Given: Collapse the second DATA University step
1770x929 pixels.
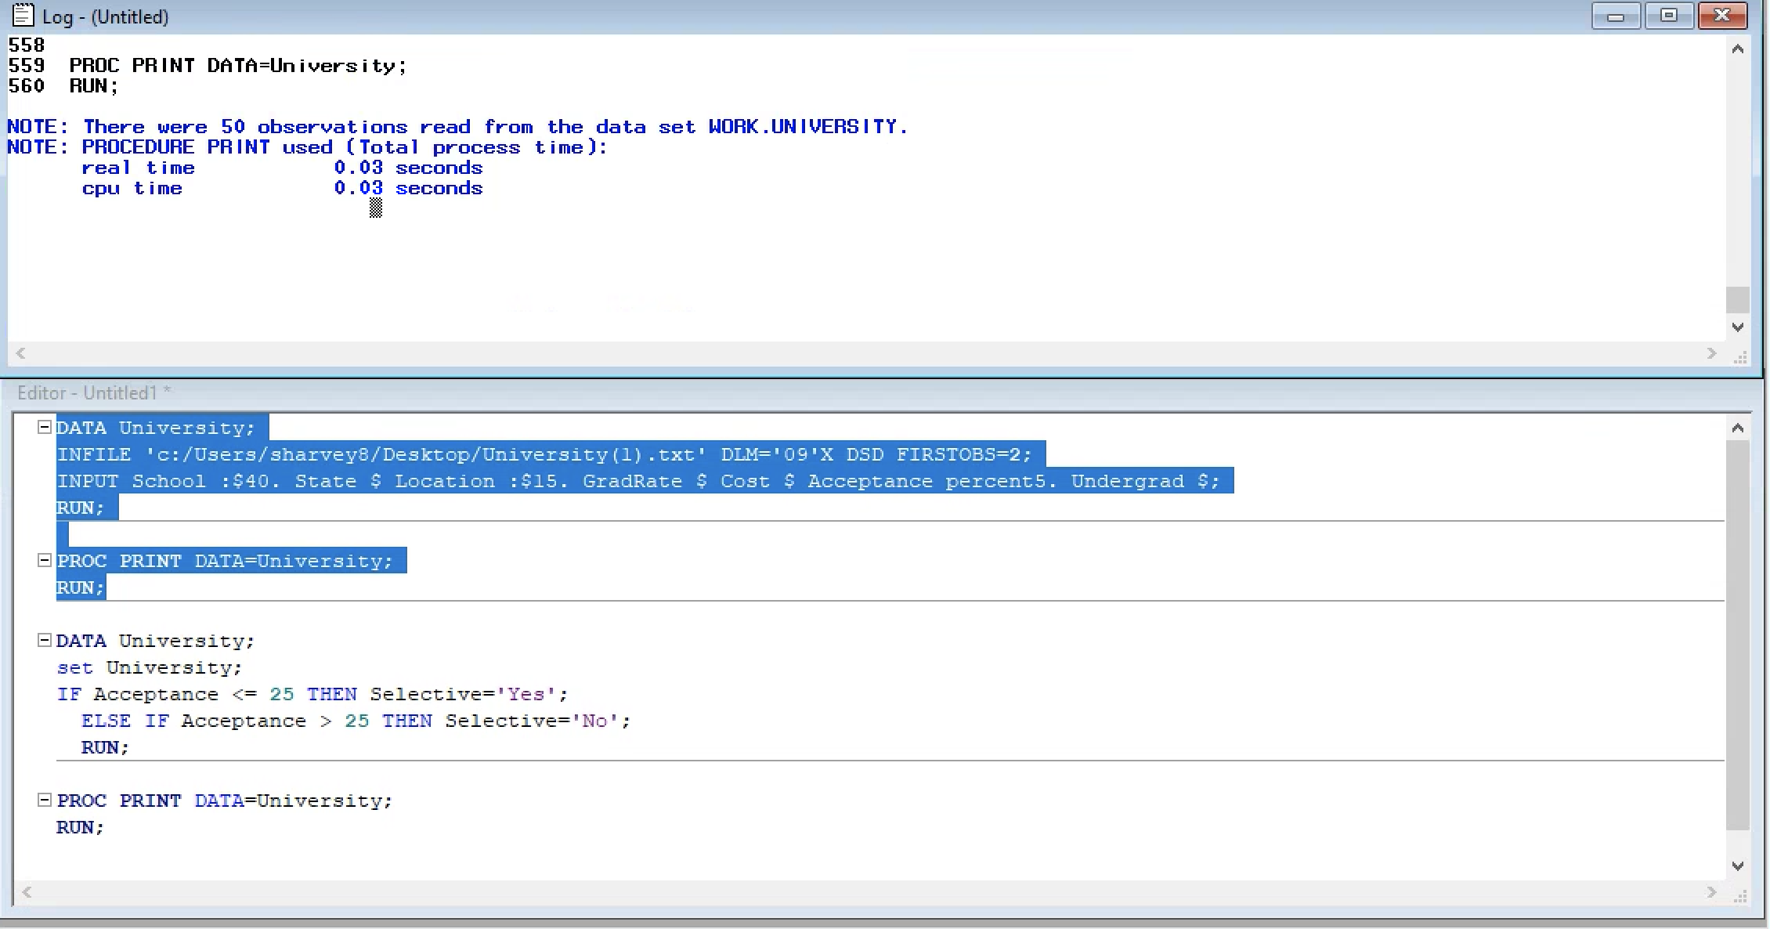Looking at the screenshot, I should pyautogui.click(x=45, y=640).
